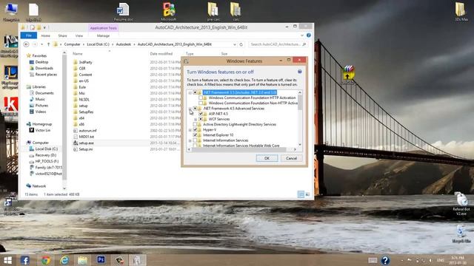Screen dimensions: 474x266
Task: Open the on-screen keyboard tray icon
Action: pos(373,260)
